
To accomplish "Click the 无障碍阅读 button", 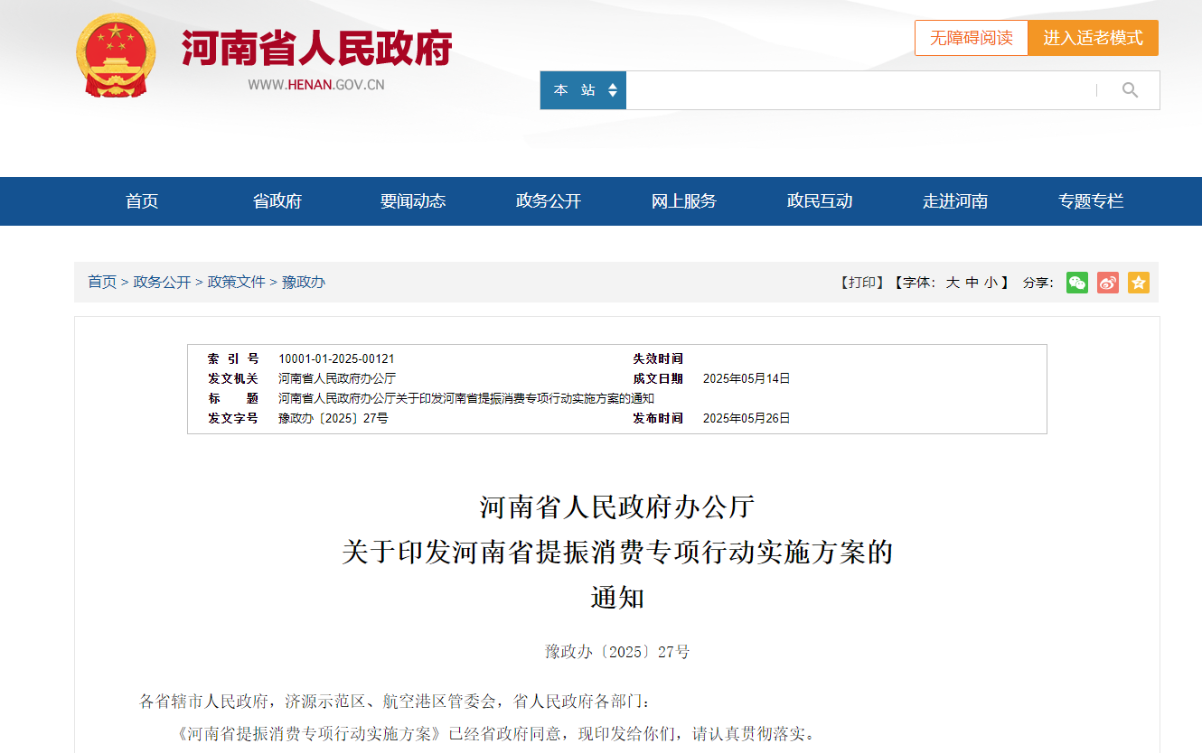I will 972,38.
